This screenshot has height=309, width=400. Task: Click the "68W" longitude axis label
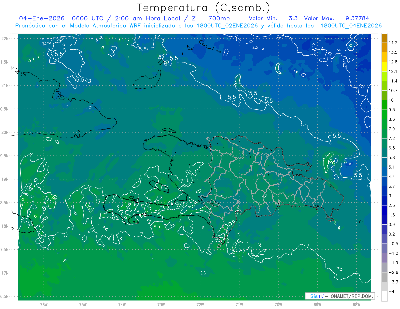pyautogui.click(x=356, y=305)
